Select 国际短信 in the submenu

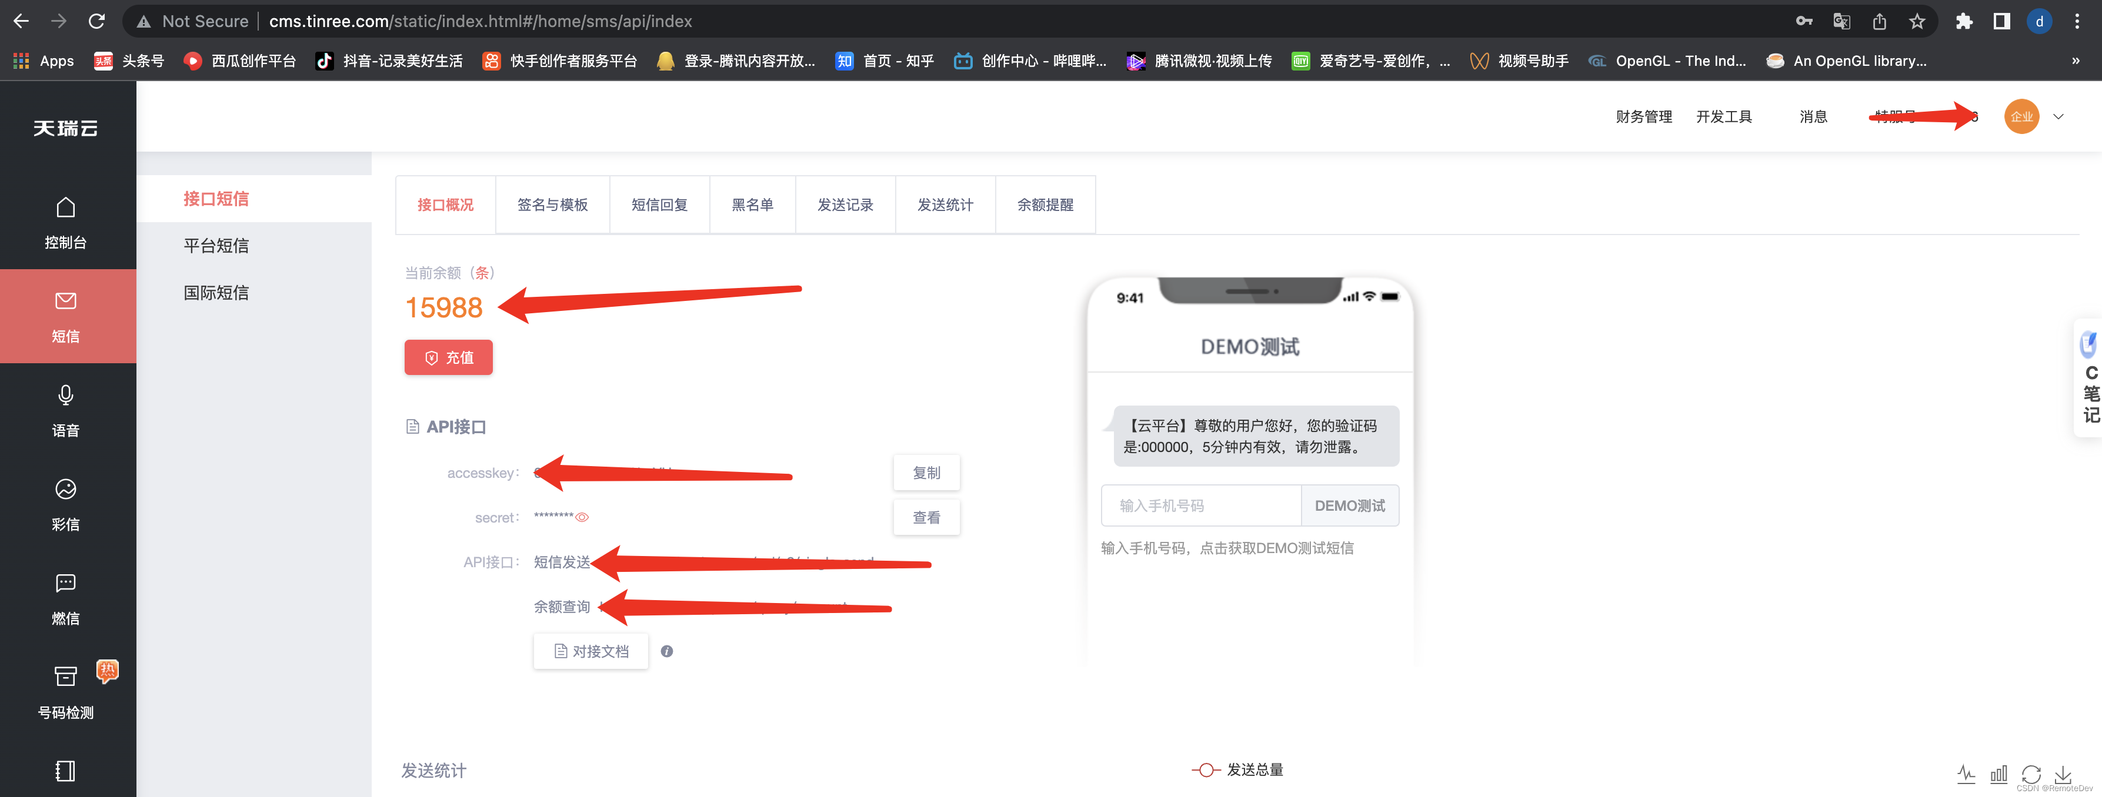(x=216, y=293)
